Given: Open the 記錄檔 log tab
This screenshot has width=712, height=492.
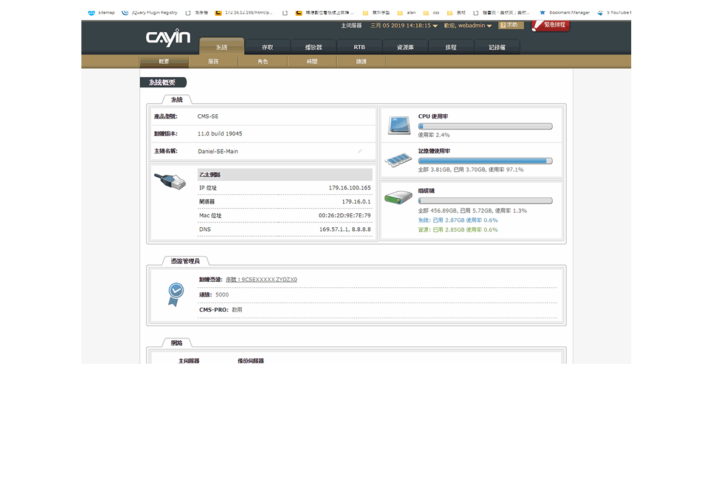Looking at the screenshot, I should (496, 47).
